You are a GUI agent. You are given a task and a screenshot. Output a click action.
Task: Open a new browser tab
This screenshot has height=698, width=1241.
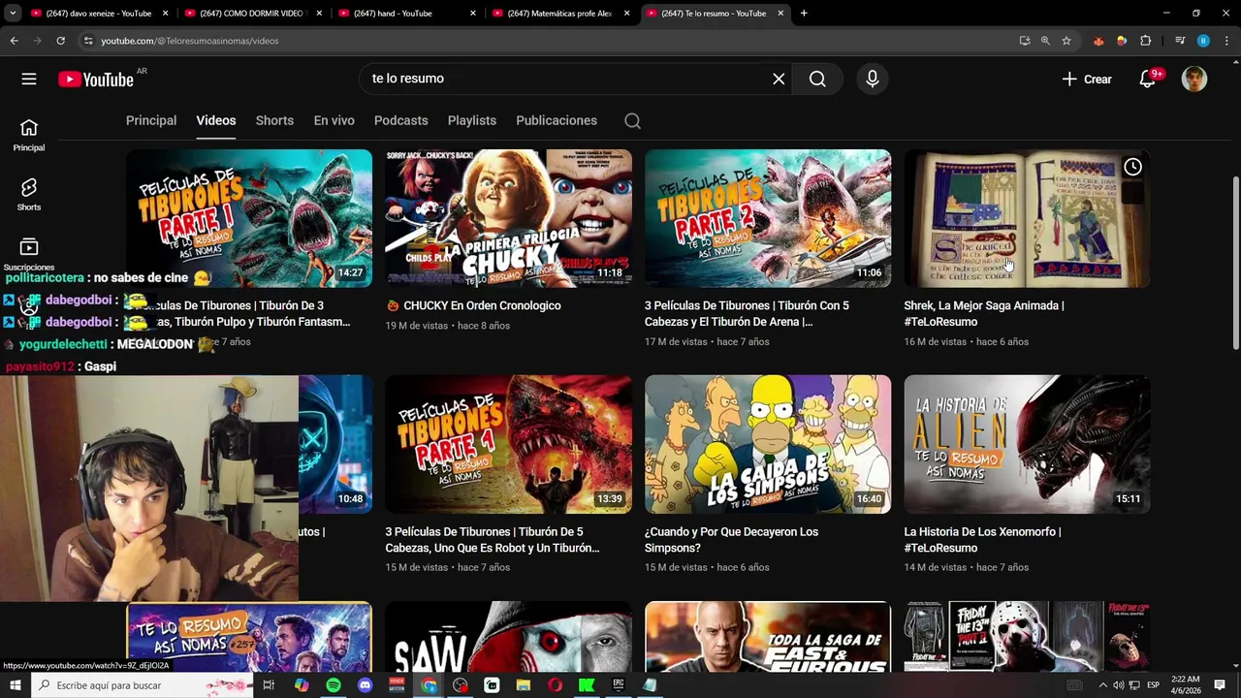(804, 14)
